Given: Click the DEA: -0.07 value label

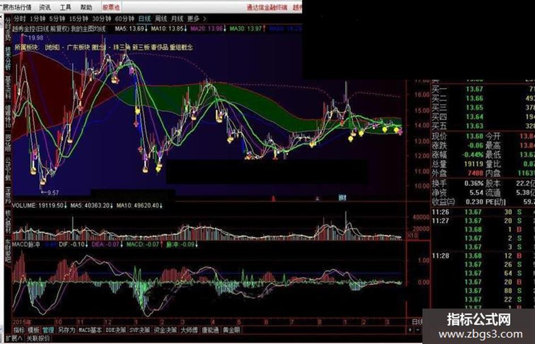Looking at the screenshot, I should pyautogui.click(x=108, y=245).
